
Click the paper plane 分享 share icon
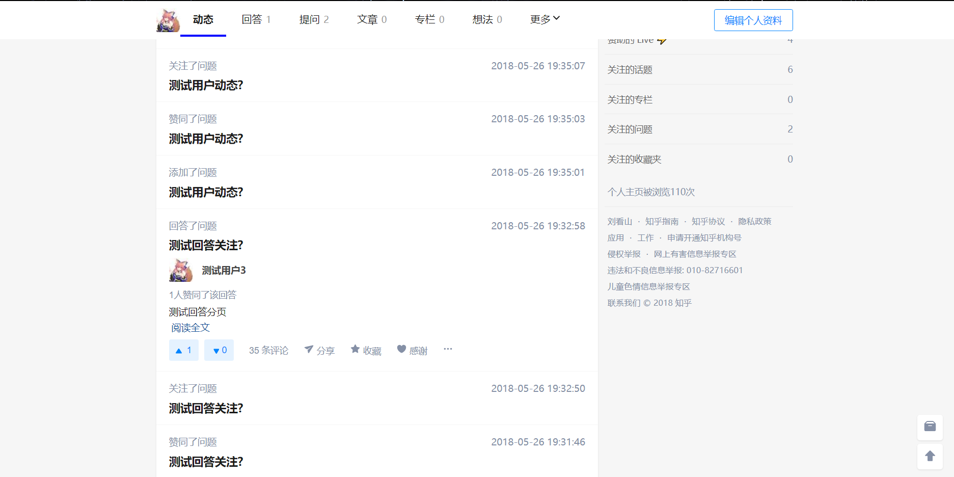[319, 350]
